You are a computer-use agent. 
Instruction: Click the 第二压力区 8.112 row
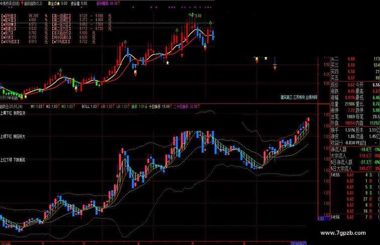click(81, 29)
